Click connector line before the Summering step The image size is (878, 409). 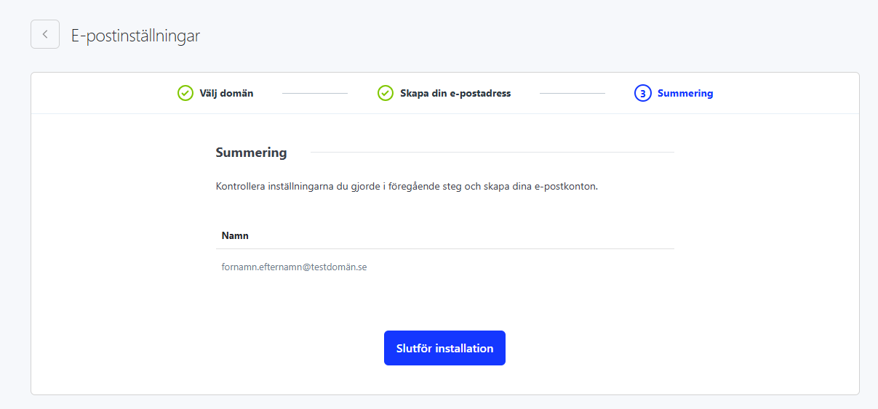(x=572, y=94)
